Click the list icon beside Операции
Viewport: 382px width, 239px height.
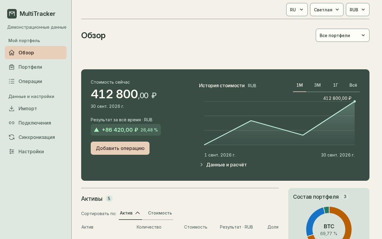coord(12,81)
